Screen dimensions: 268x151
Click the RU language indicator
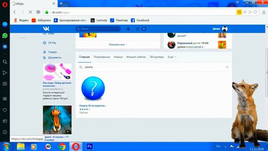tap(218, 146)
